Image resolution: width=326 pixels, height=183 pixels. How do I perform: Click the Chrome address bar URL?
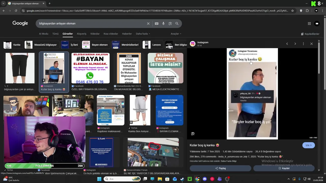pyautogui.click(x=157, y=11)
